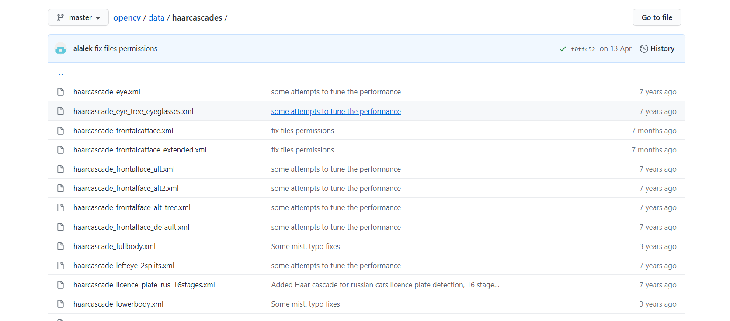
Task: Go to the data folder breadcrumb
Action: pos(156,17)
